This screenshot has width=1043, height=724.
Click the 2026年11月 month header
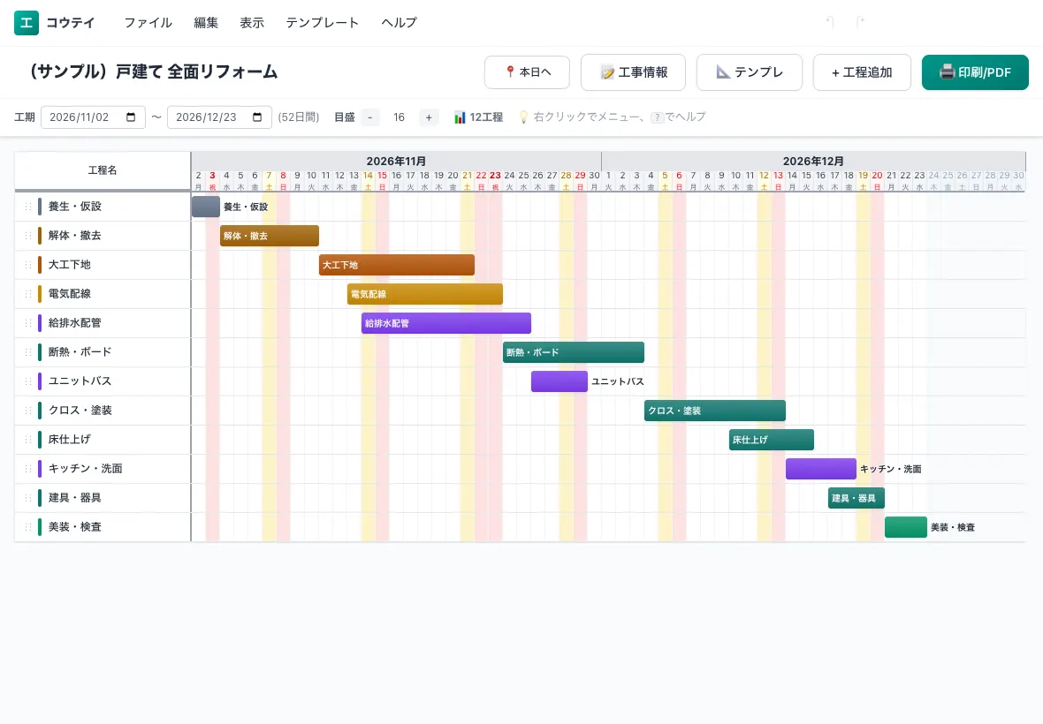click(397, 161)
